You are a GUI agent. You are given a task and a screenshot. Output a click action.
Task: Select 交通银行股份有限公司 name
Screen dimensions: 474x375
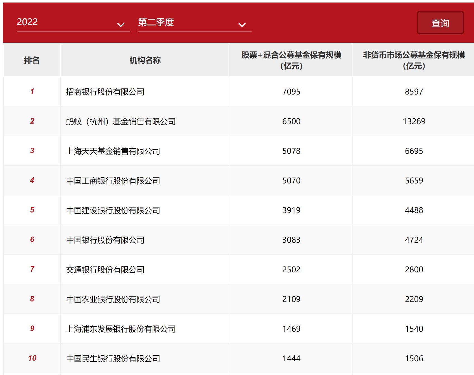click(105, 270)
